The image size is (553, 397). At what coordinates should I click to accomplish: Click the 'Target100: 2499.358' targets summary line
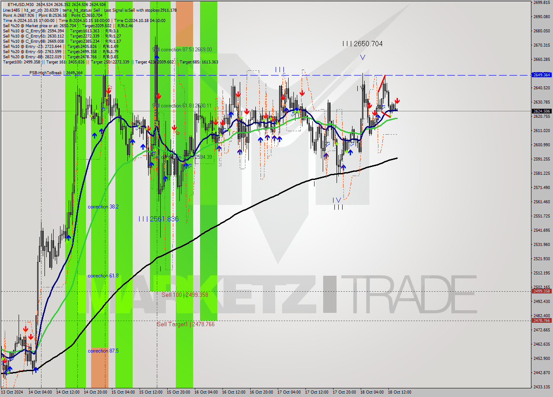click(x=111, y=62)
